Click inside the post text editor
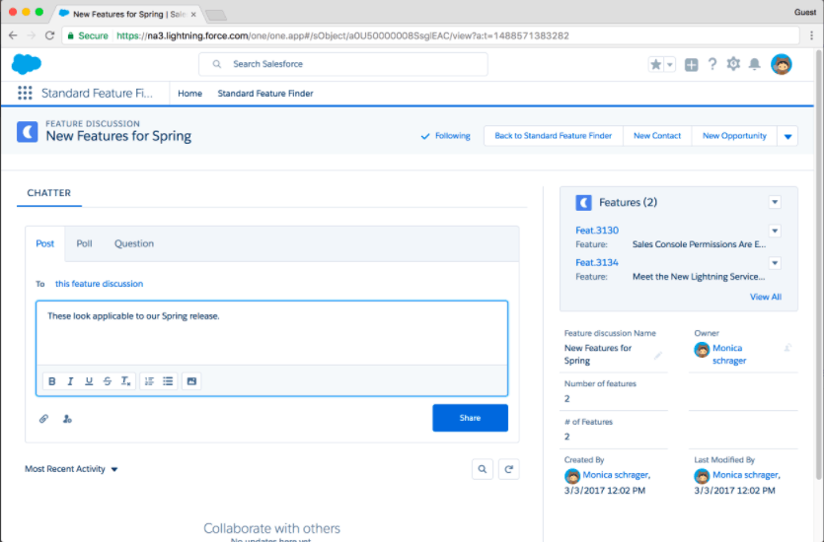Screen dimensions: 824x542 271,333
